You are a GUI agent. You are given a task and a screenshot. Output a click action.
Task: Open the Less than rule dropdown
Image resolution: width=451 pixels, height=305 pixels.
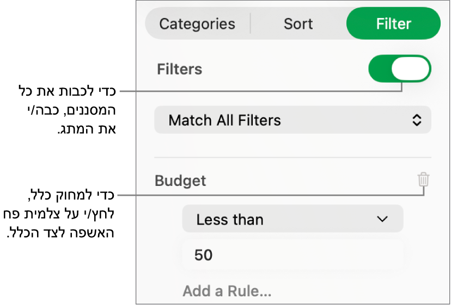[292, 219]
